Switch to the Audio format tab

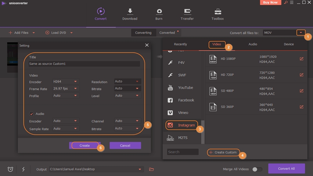coord(253,45)
